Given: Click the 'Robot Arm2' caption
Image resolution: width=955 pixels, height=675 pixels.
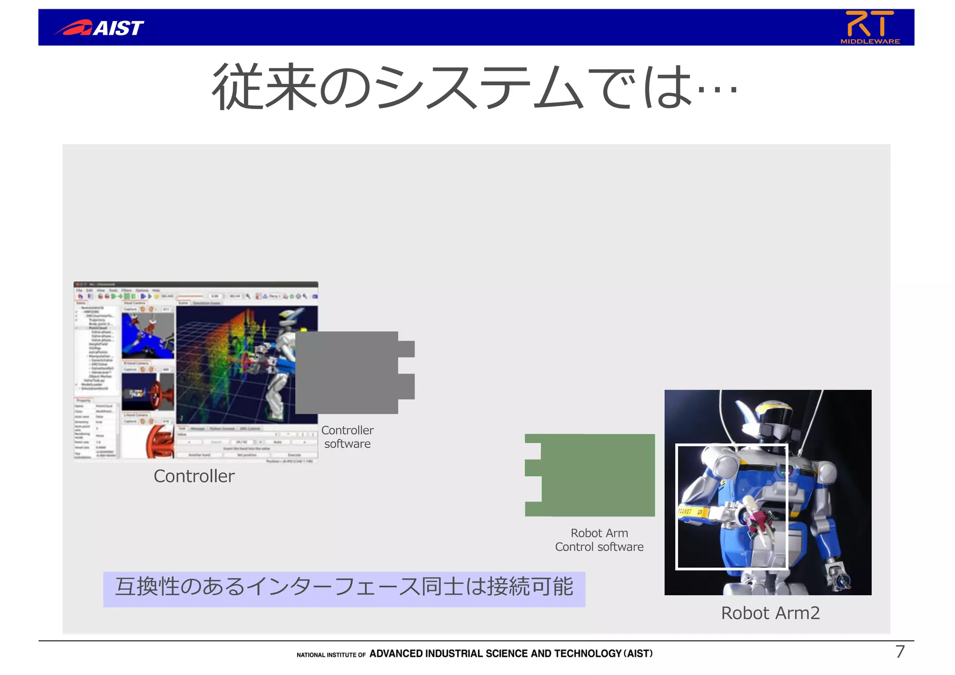Looking at the screenshot, I should click(x=770, y=613).
